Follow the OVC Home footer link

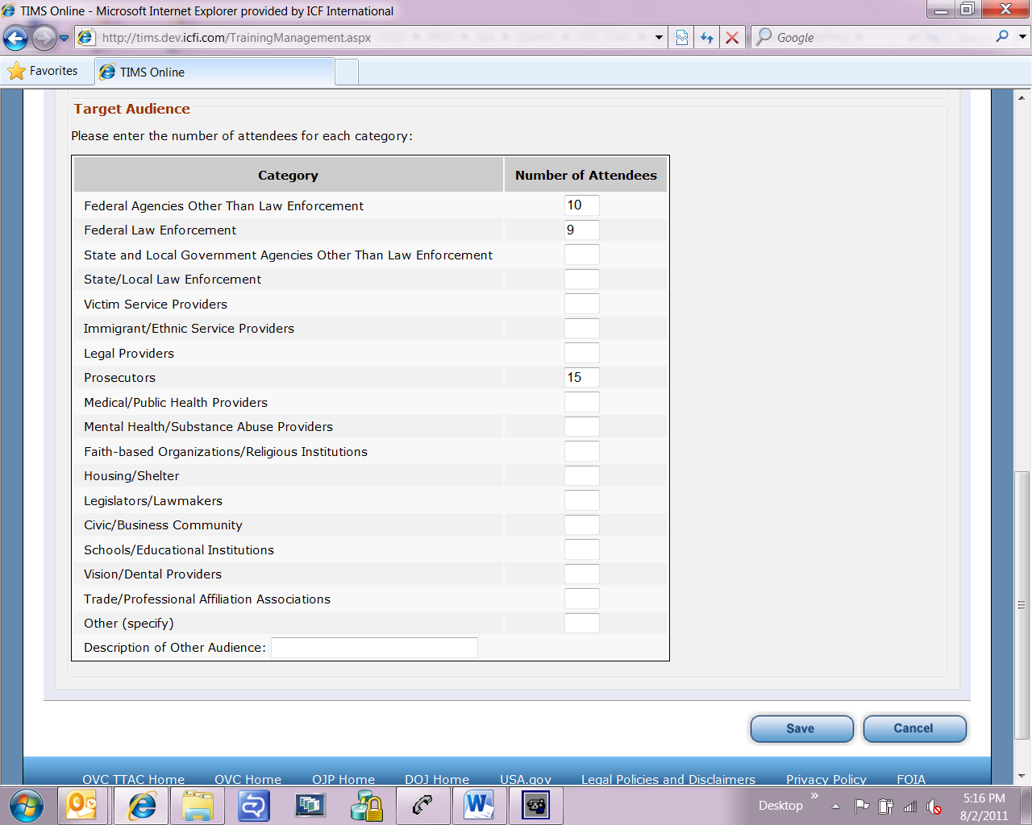[248, 779]
